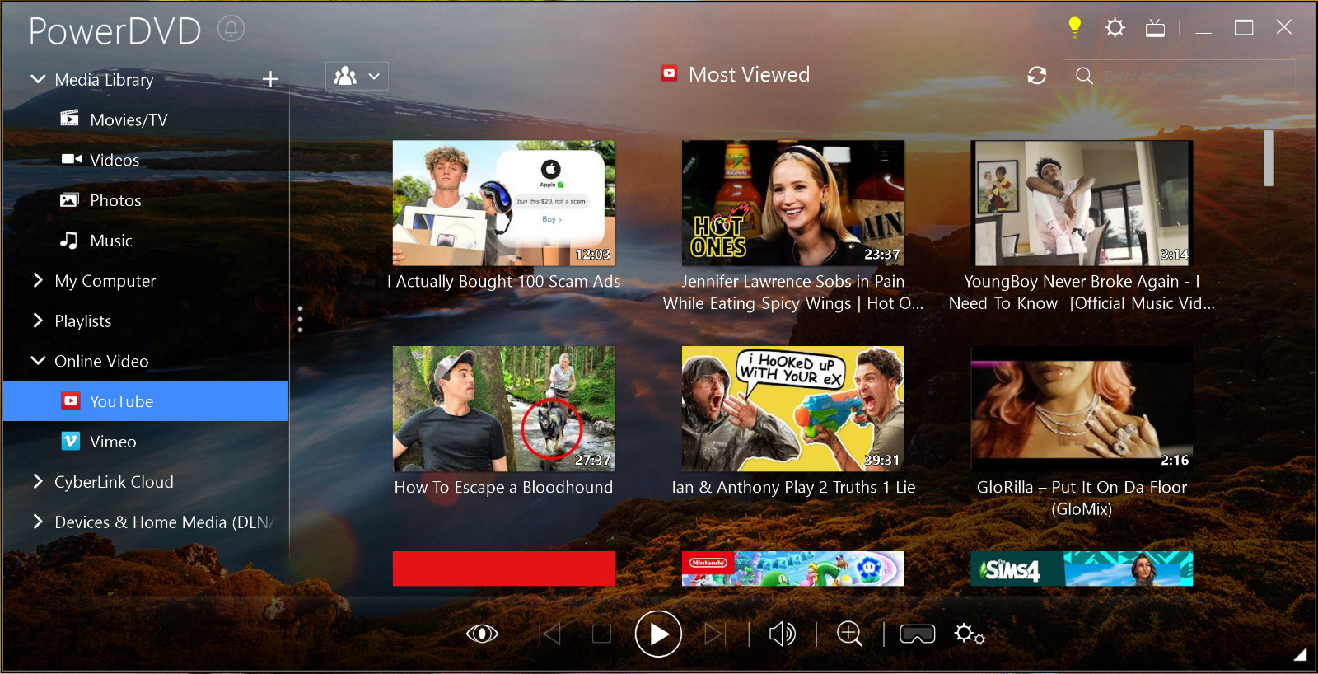The image size is (1318, 674).
Task: Expand the My Computer tree node
Action: click(x=38, y=280)
